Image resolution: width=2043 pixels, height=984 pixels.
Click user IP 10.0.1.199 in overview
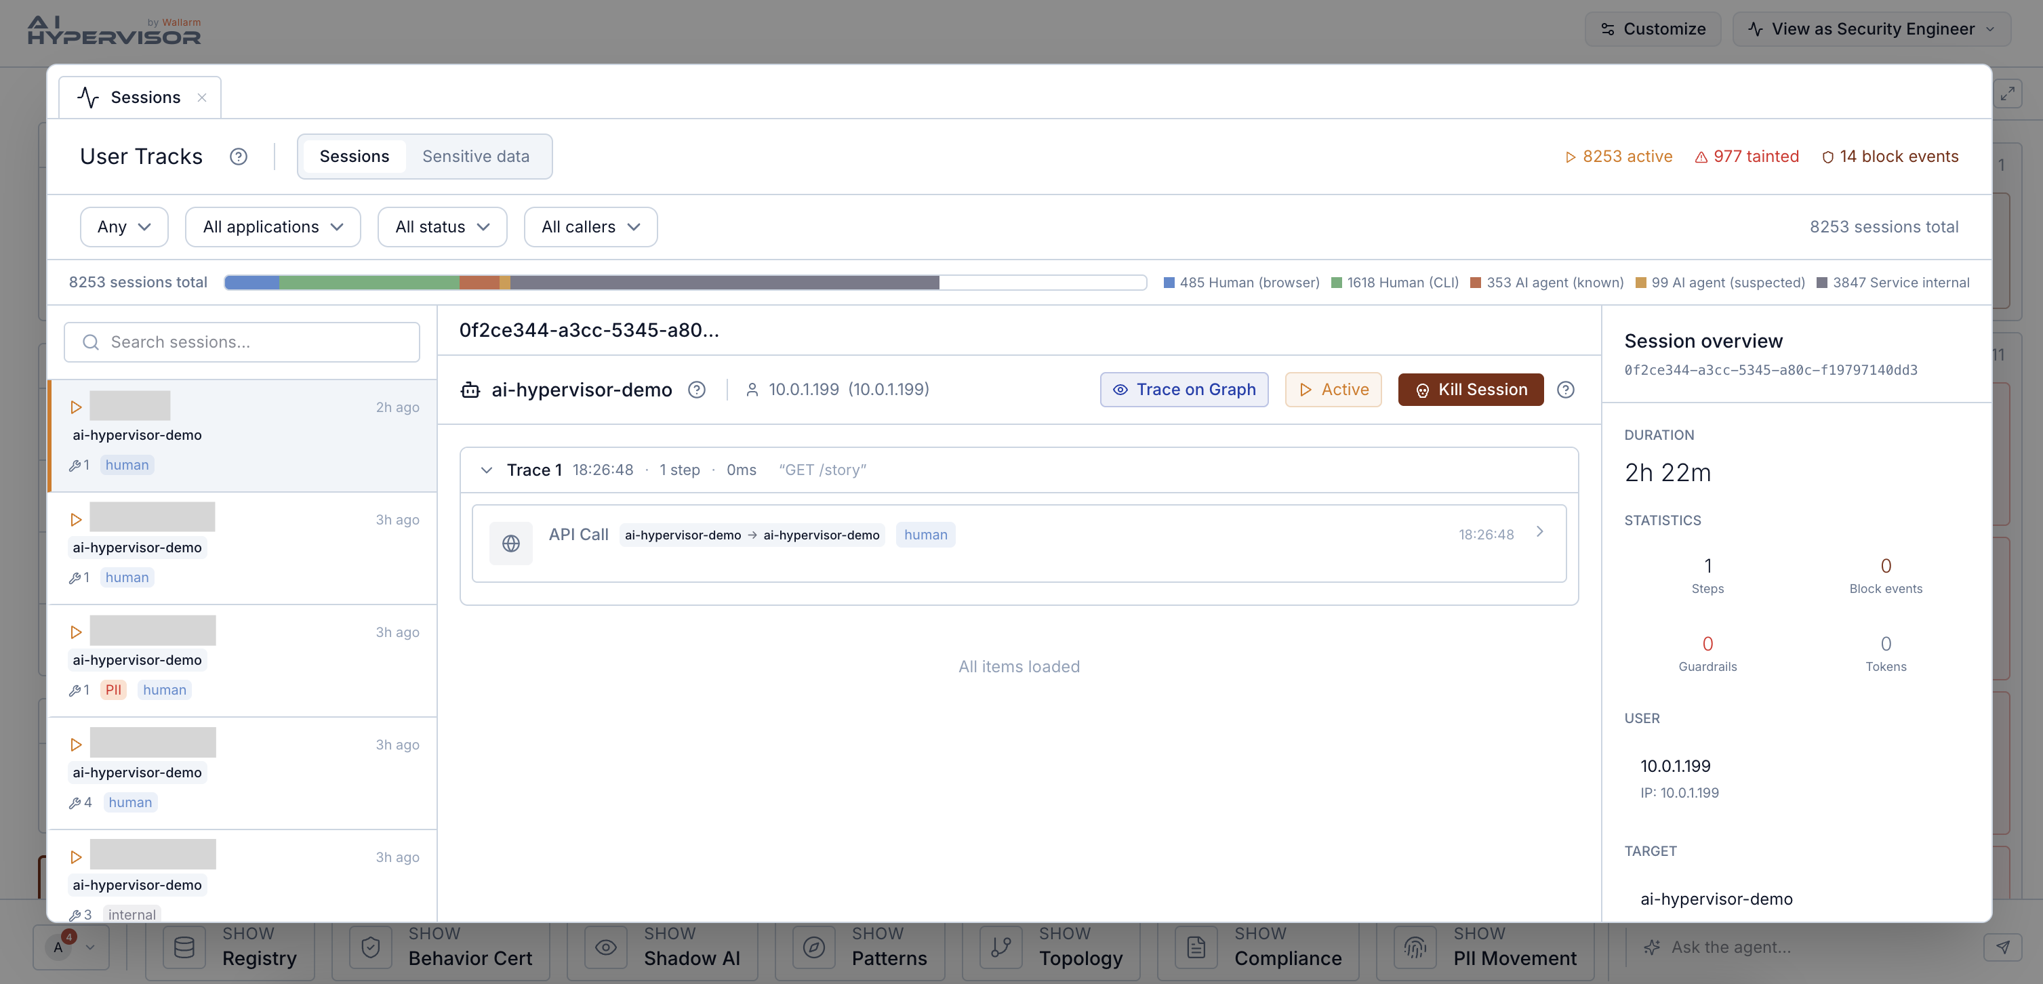(x=1675, y=766)
